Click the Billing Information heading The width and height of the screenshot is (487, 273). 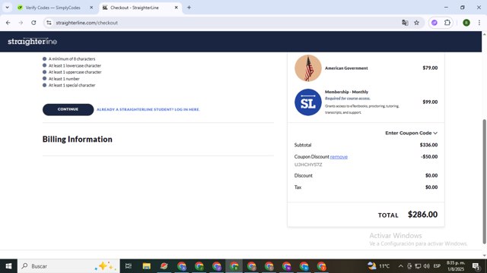coord(78,140)
